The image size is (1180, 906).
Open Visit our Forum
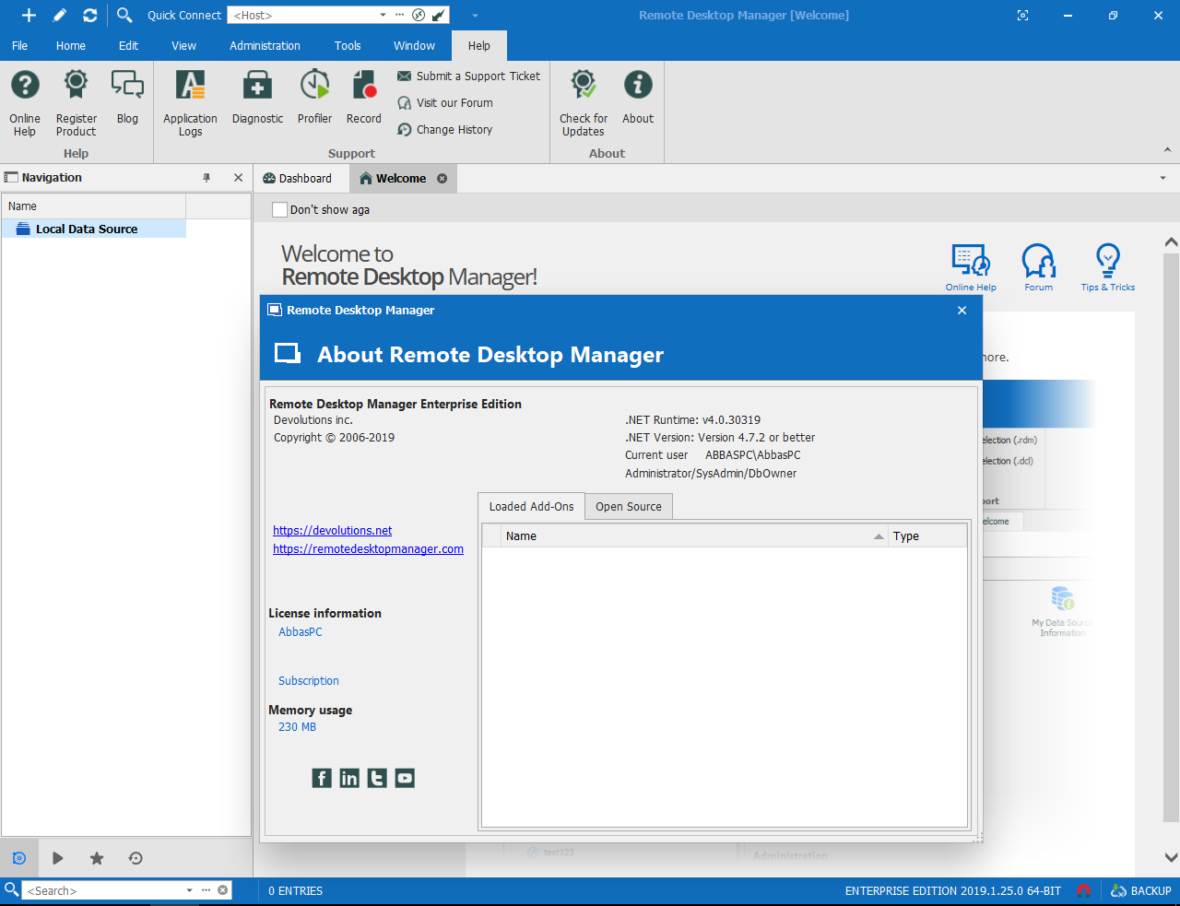pyautogui.click(x=445, y=103)
